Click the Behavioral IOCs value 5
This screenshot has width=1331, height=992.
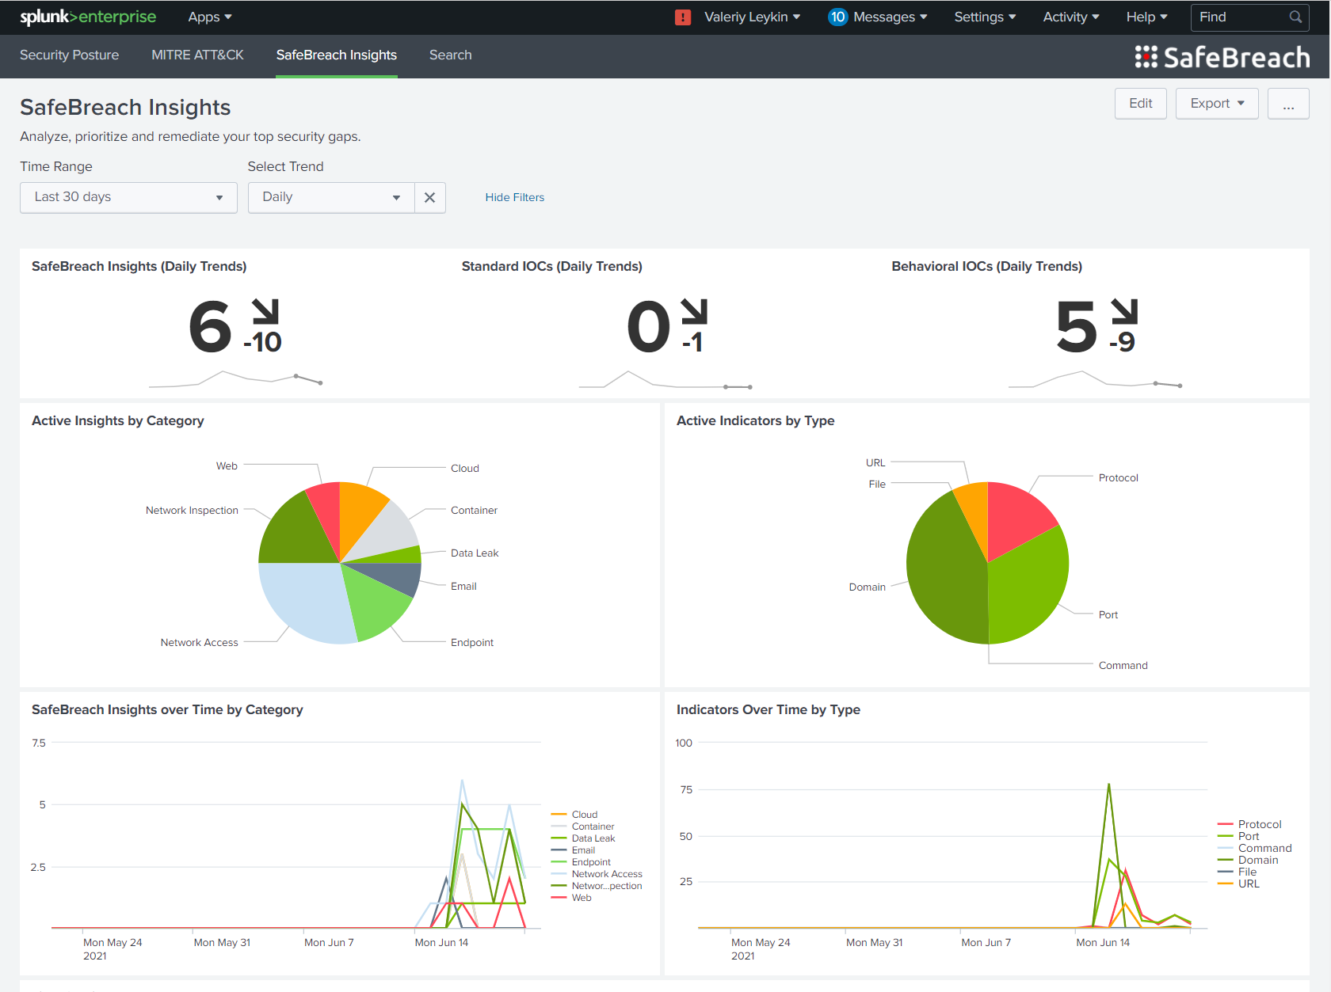[x=1076, y=326]
